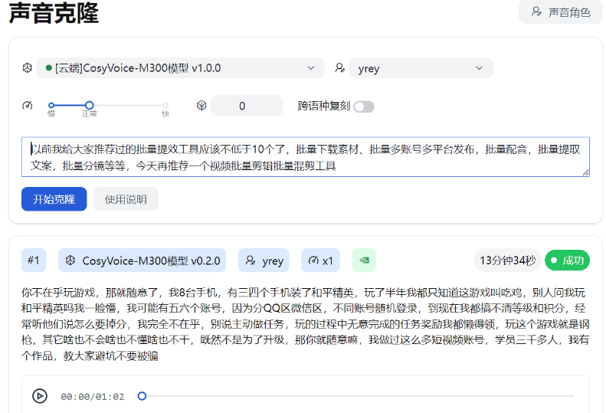Click the speech speed slider handle
The image size is (606, 413).
tap(90, 106)
